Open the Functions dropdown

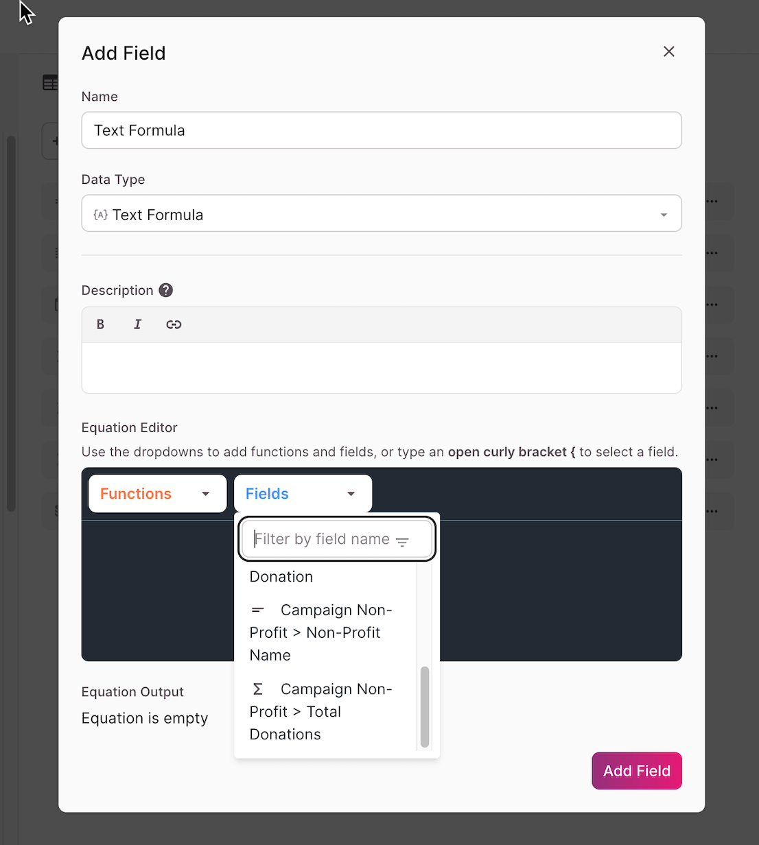point(156,493)
